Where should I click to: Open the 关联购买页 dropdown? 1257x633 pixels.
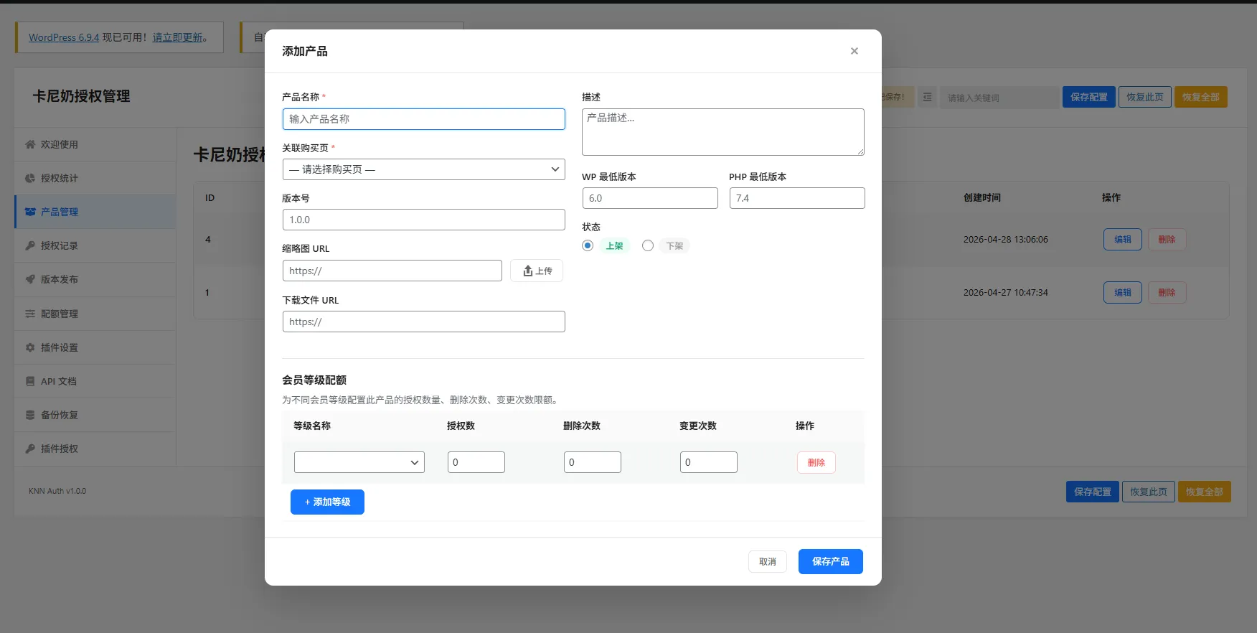click(423, 169)
